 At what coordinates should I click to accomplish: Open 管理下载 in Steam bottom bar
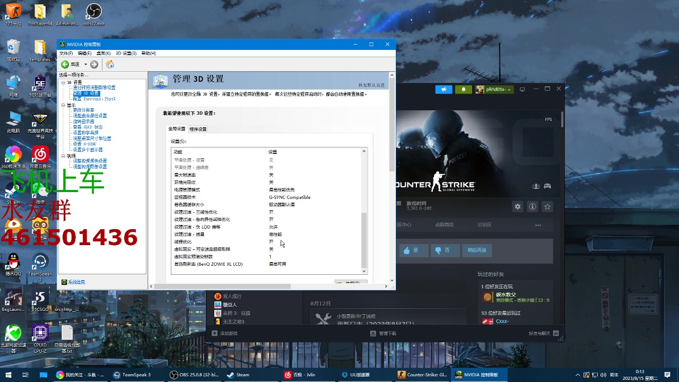(x=383, y=333)
